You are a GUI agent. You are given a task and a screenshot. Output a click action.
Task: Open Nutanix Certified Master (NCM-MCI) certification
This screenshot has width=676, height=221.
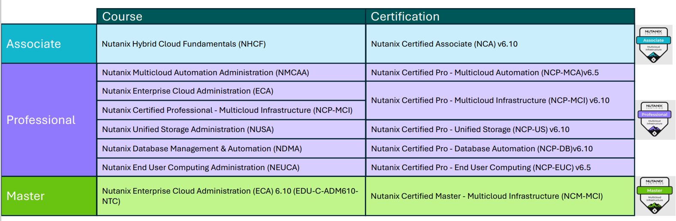[487, 196]
